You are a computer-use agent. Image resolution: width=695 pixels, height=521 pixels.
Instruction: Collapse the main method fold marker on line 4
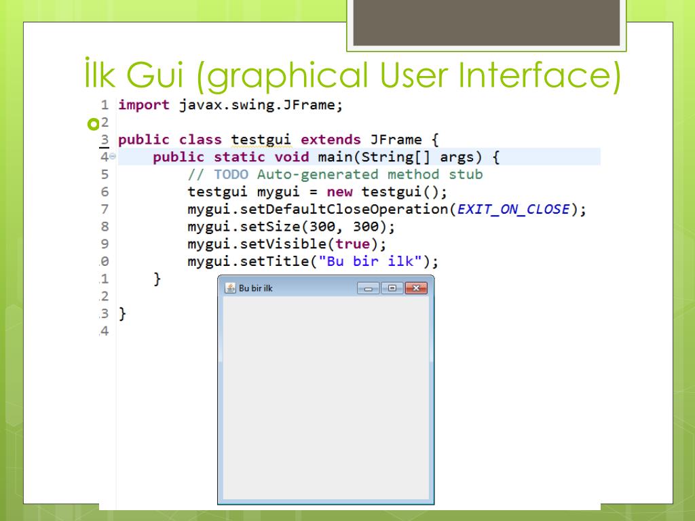(113, 157)
